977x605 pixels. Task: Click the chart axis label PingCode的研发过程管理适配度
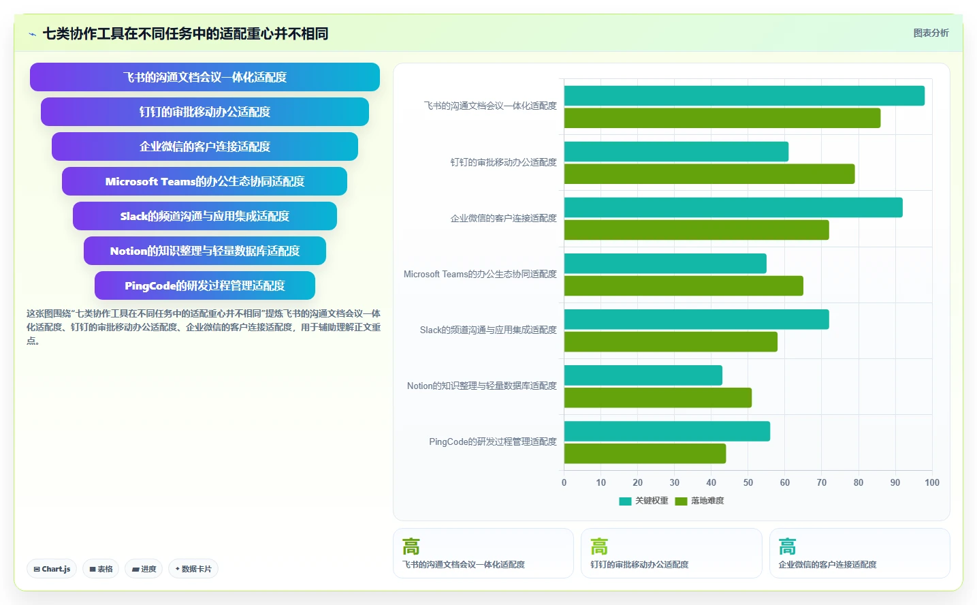click(493, 441)
